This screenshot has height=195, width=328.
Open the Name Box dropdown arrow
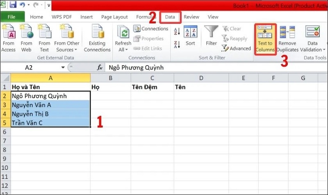[x=63, y=68]
